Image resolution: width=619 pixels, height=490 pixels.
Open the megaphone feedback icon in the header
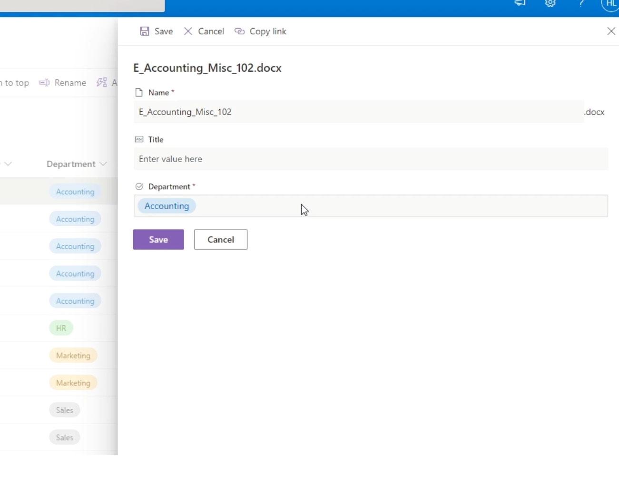pos(520,3)
